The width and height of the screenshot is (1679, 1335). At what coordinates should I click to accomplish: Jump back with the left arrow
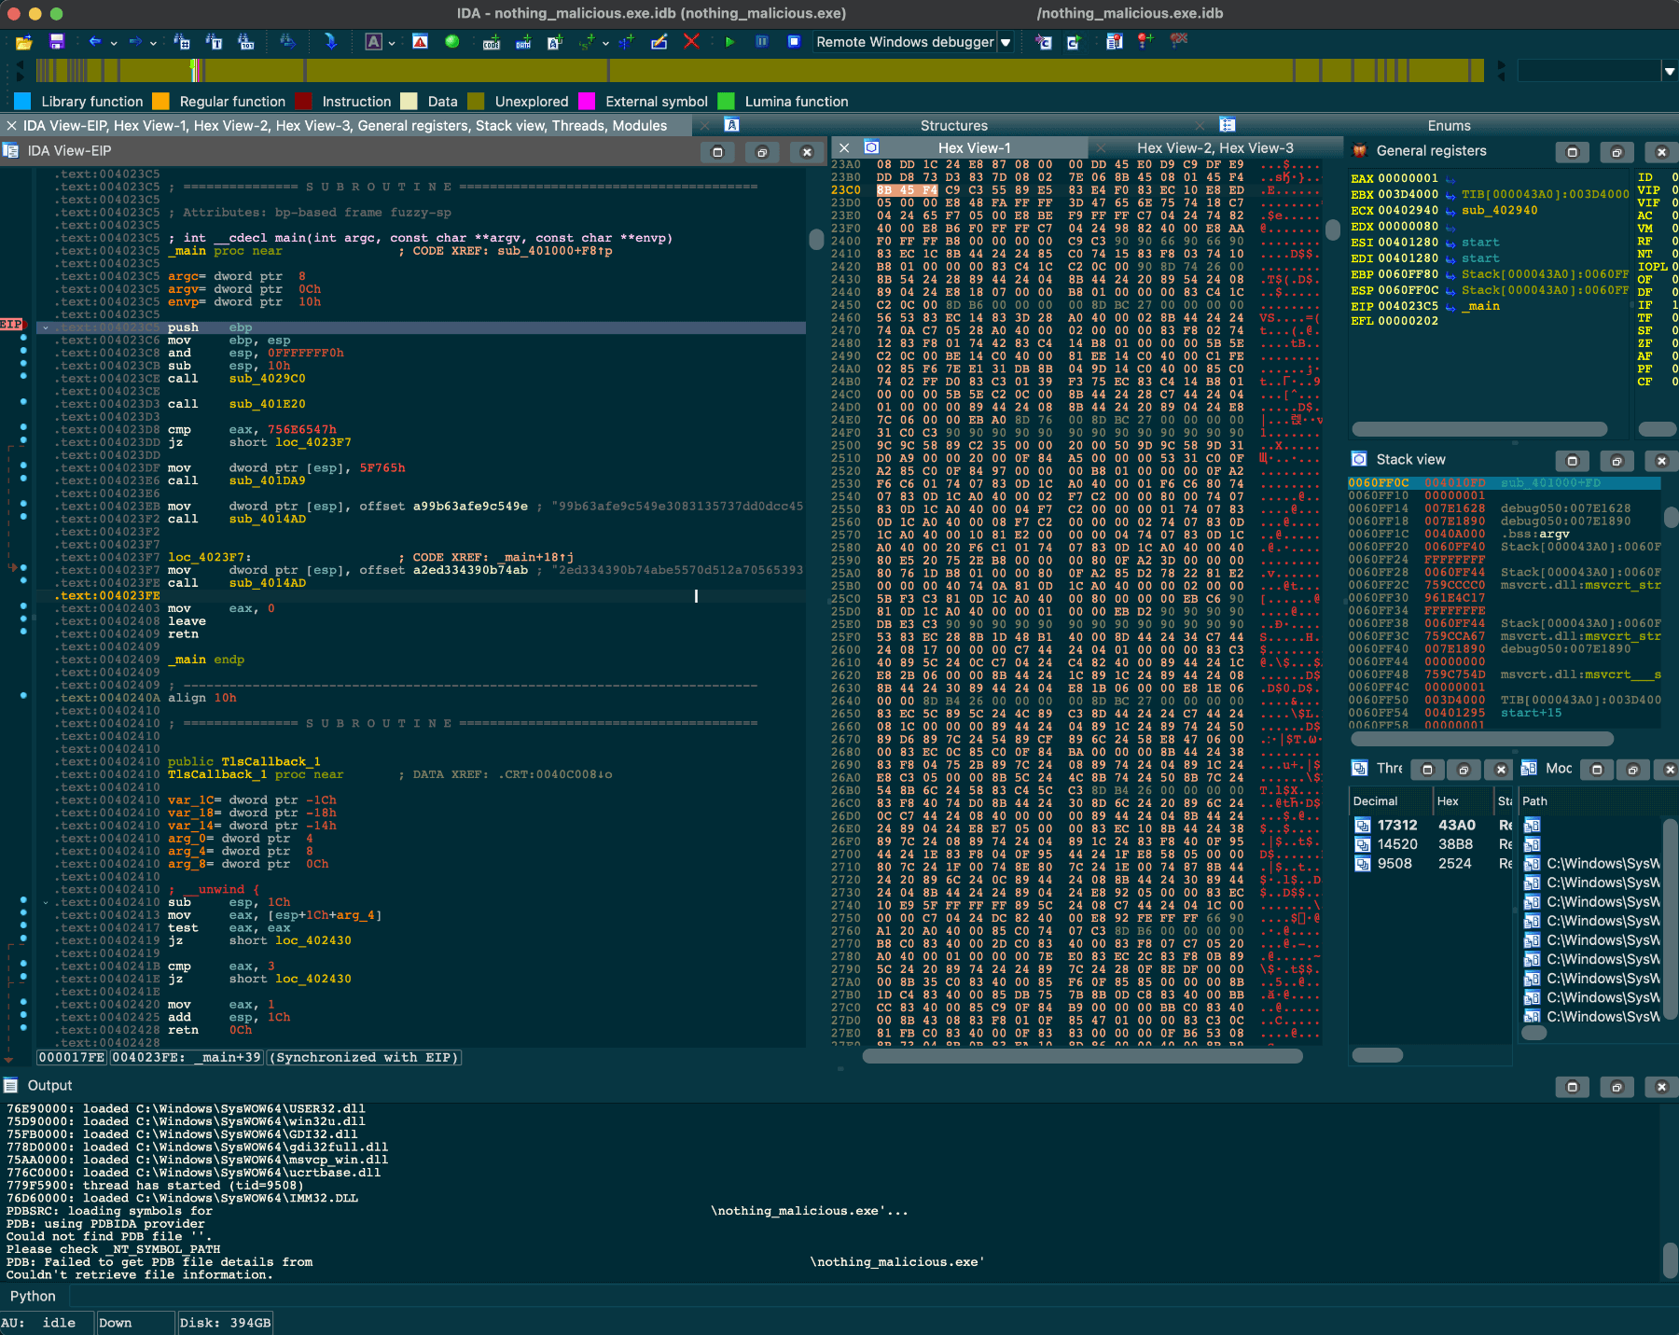point(94,42)
